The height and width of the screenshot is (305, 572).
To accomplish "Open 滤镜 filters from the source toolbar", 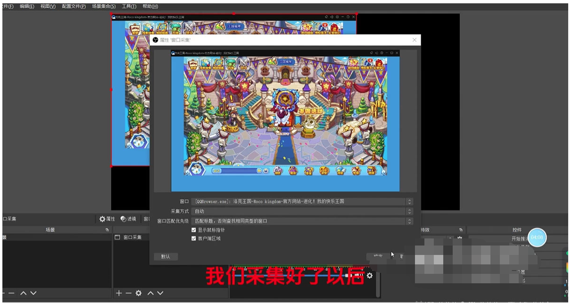I will point(128,219).
